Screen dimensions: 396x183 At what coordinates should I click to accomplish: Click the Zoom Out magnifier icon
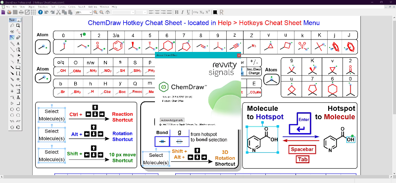pos(101,12)
